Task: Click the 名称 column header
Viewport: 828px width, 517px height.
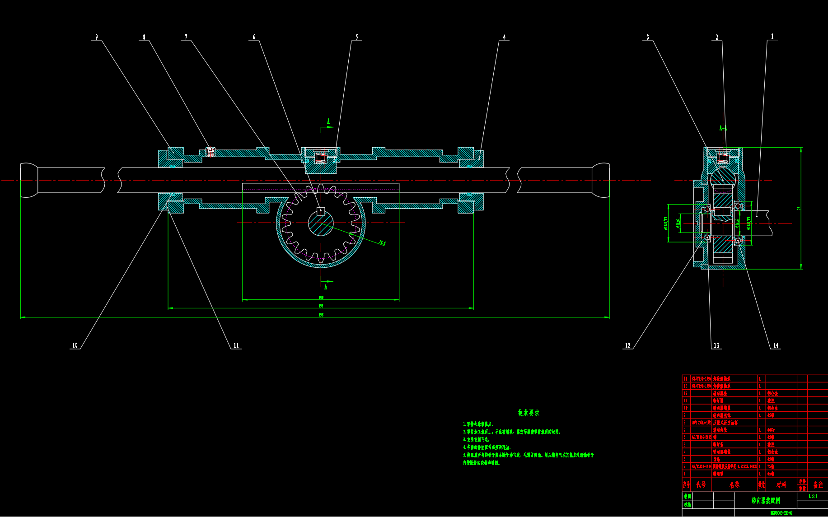Action: click(x=734, y=484)
